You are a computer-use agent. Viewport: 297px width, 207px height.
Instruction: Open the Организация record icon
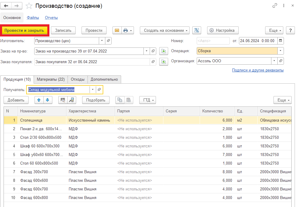coord(281,61)
